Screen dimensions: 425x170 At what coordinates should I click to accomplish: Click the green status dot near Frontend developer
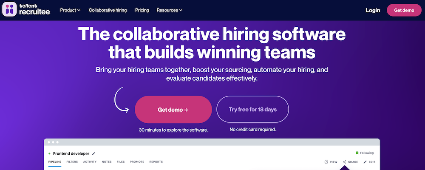49,153
